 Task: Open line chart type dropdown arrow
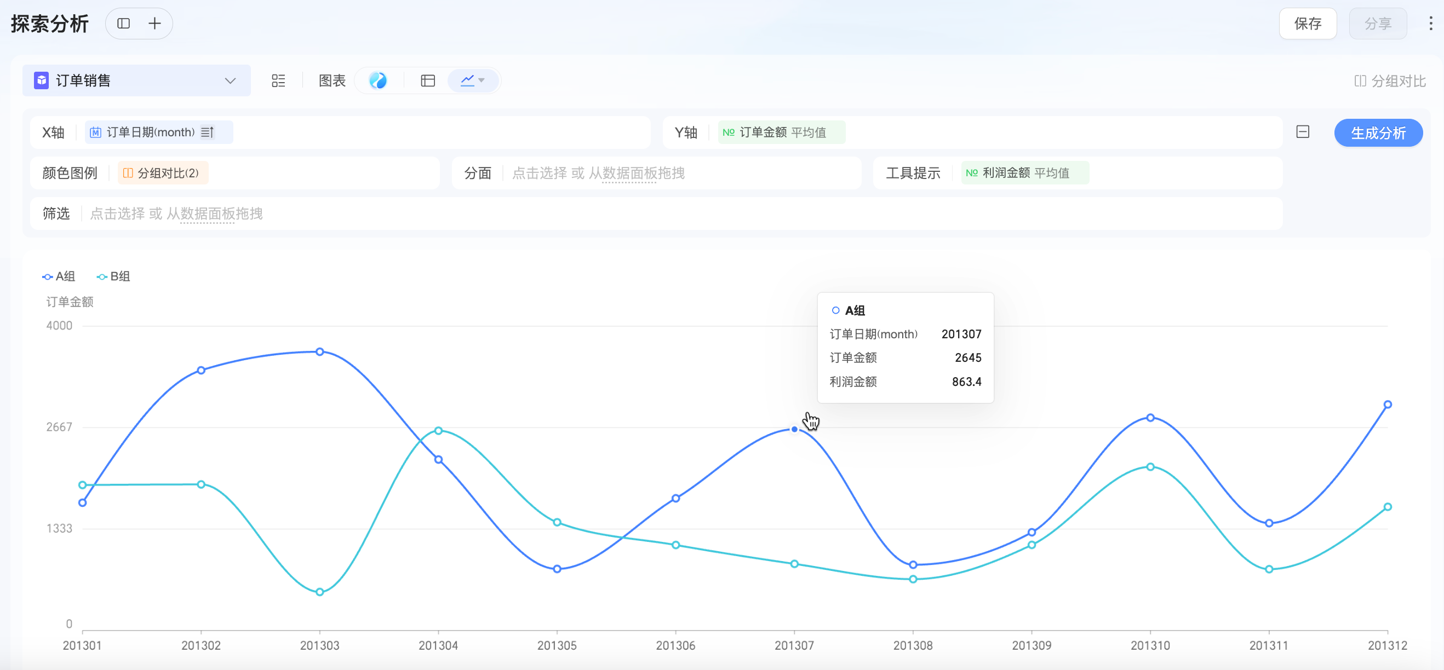481,80
